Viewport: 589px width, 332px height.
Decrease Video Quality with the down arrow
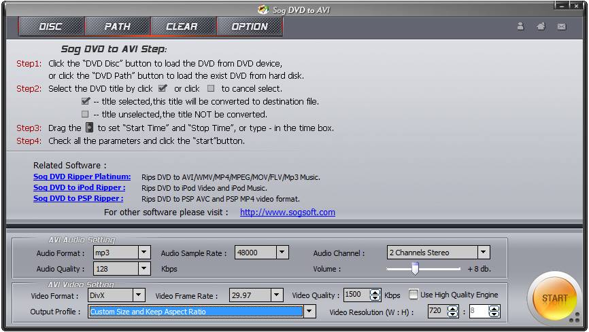click(x=375, y=298)
